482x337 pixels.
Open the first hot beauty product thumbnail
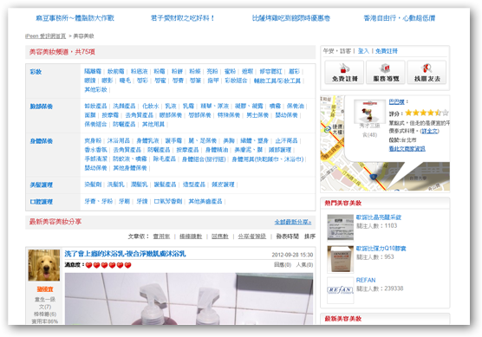coord(340,227)
